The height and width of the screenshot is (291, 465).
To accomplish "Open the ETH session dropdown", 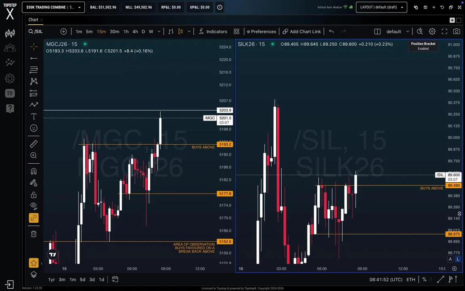I will coord(411,279).
